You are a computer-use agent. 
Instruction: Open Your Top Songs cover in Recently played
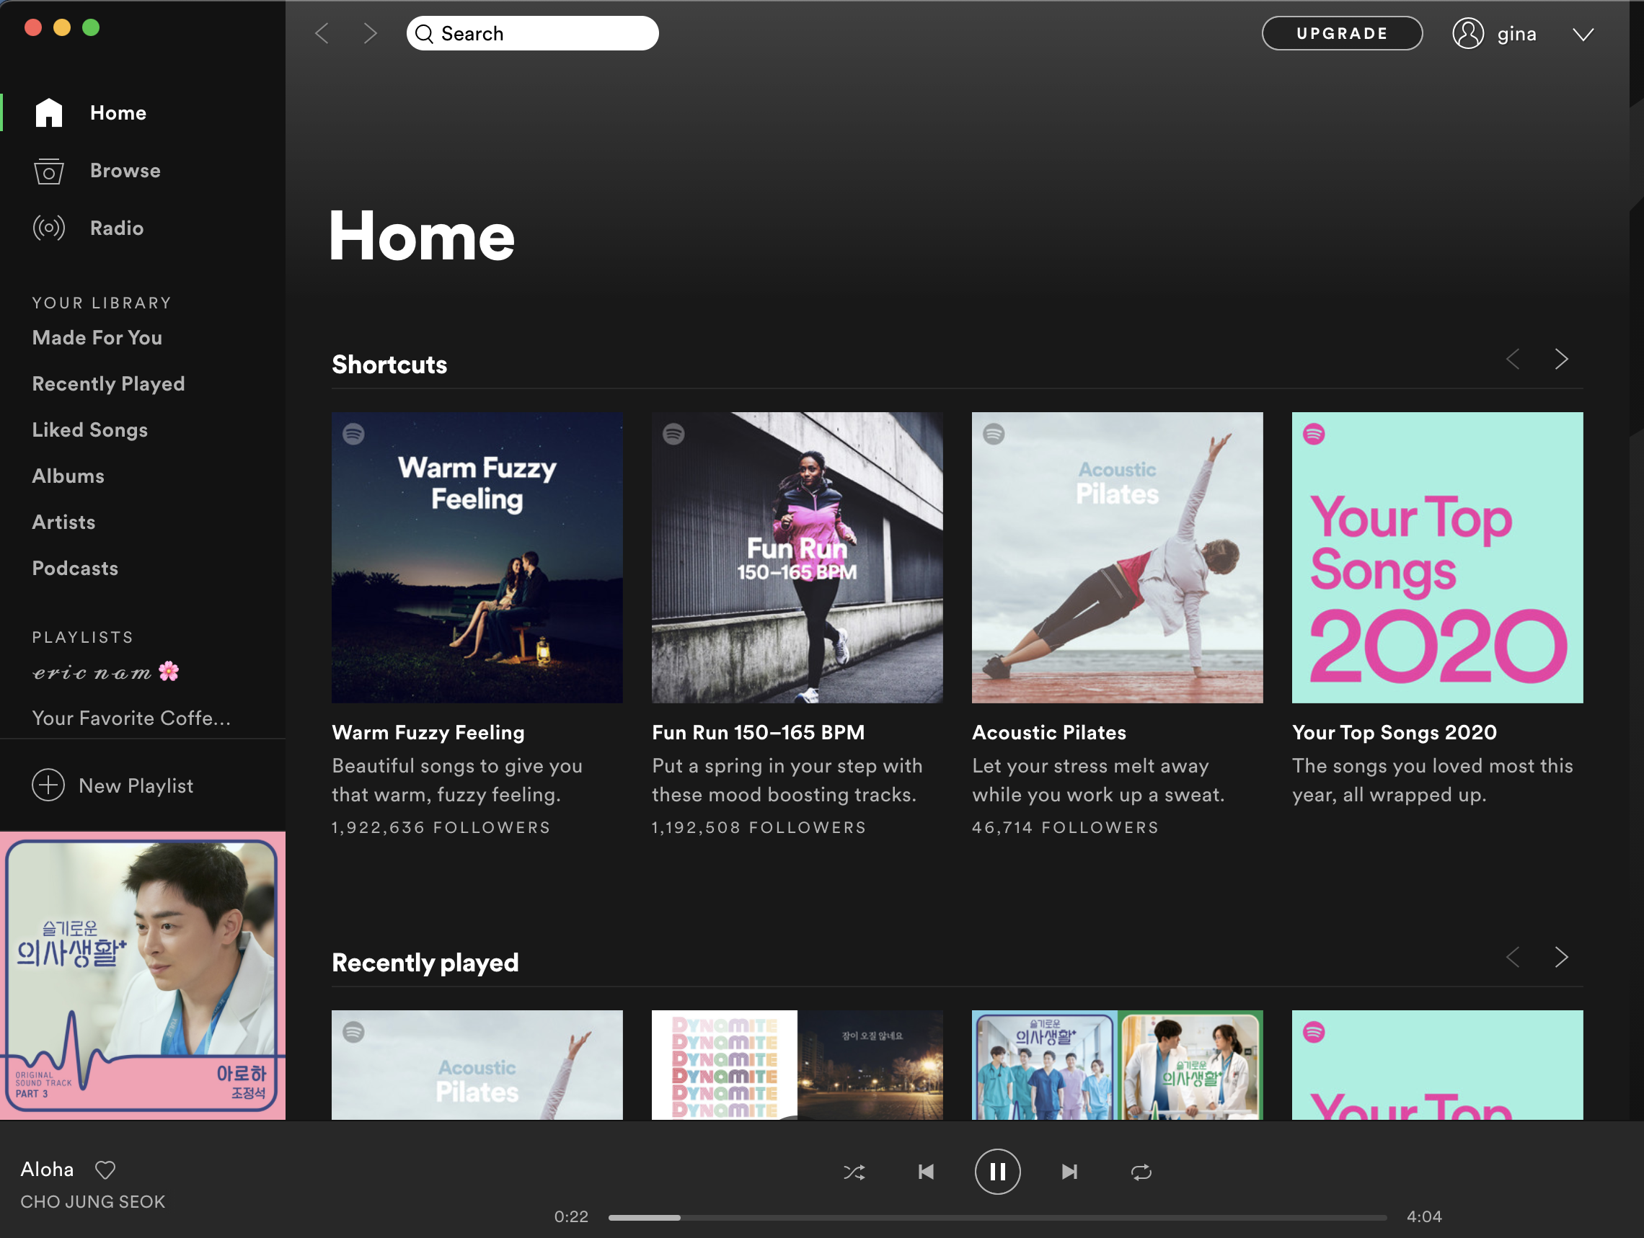coord(1437,1064)
